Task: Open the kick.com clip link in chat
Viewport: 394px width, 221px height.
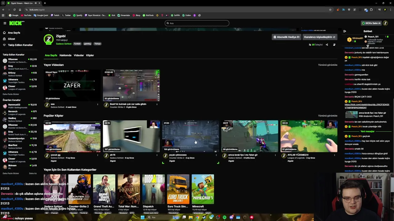Action: (367, 106)
